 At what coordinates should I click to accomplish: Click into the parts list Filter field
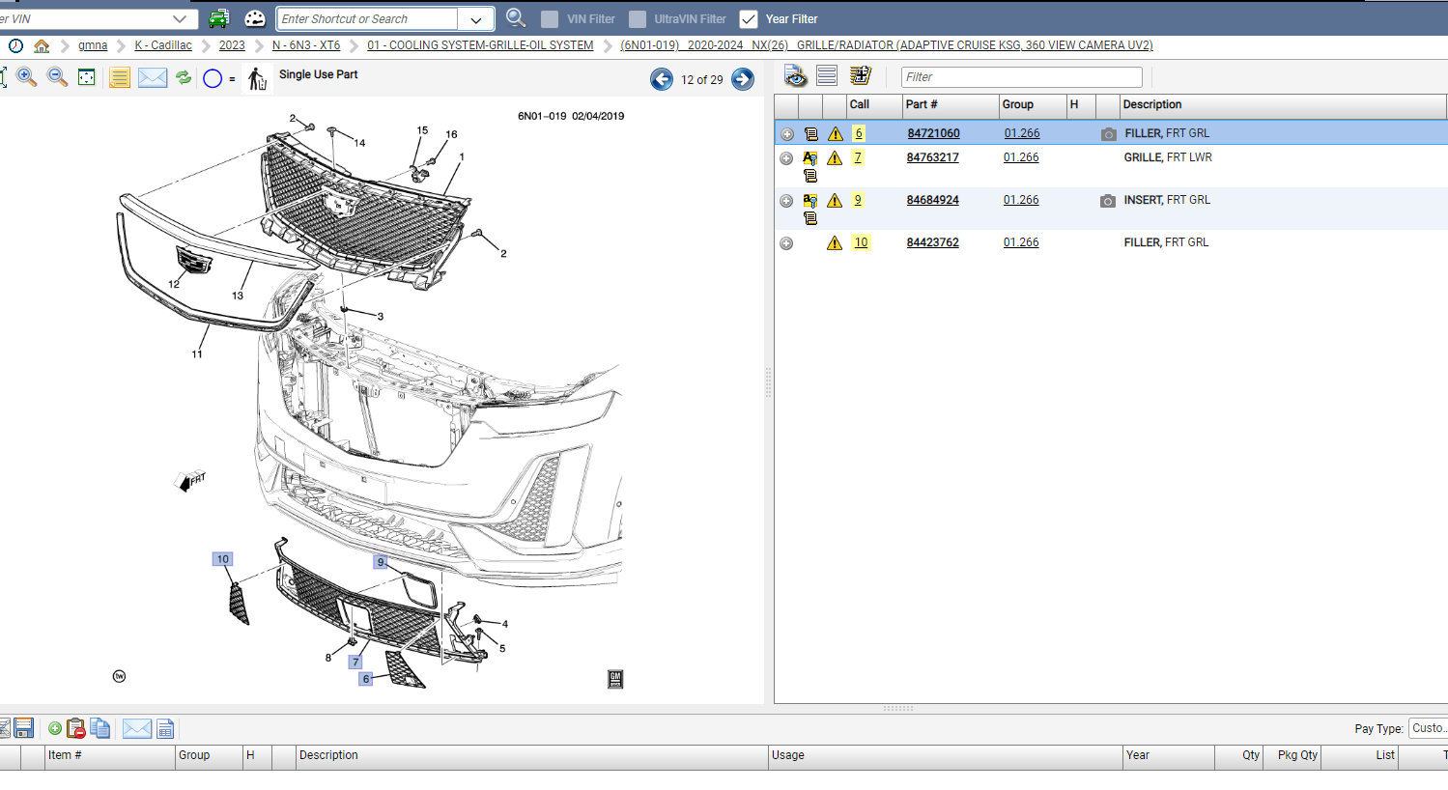click(1022, 77)
